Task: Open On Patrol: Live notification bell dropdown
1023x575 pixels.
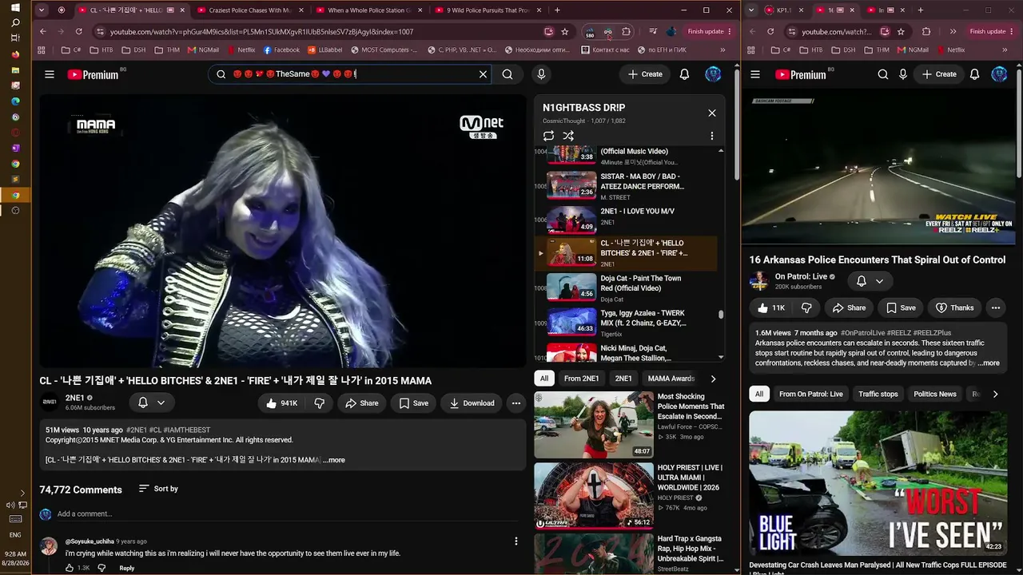Action: [870, 281]
